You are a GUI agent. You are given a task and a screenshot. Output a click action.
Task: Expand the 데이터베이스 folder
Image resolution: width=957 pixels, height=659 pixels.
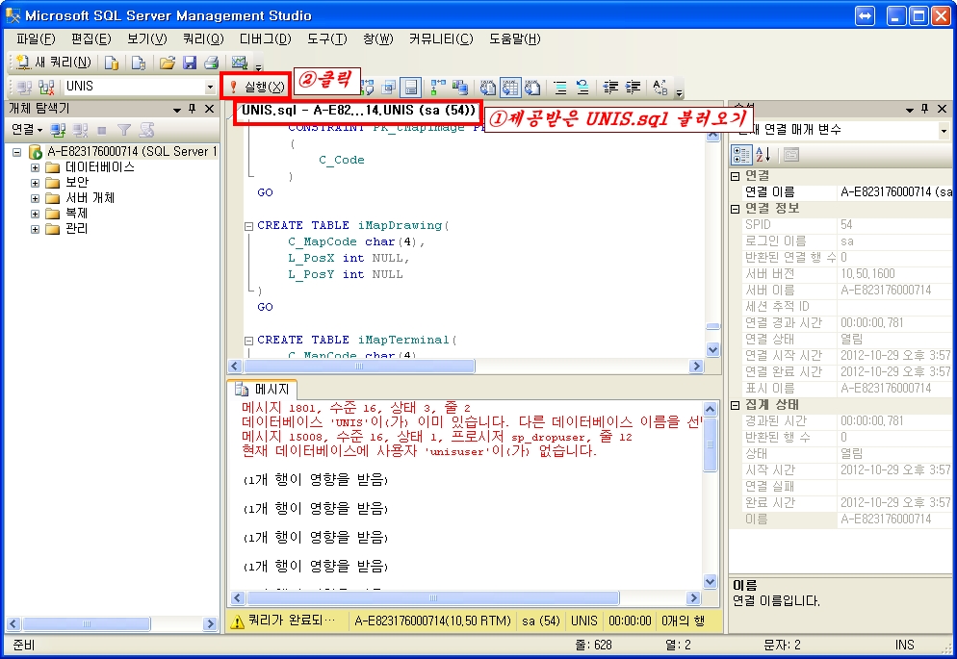click(35, 167)
